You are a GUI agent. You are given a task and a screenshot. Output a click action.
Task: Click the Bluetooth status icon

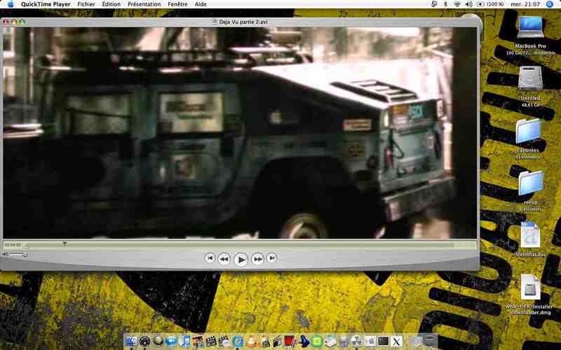pyautogui.click(x=445, y=4)
